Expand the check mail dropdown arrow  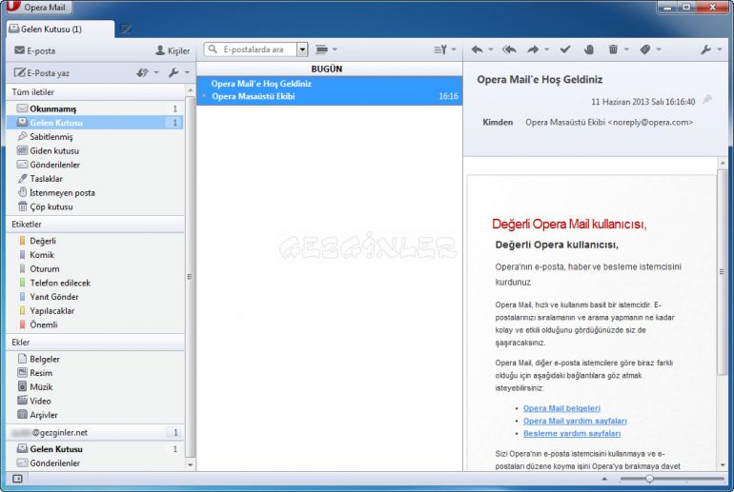coord(156,72)
